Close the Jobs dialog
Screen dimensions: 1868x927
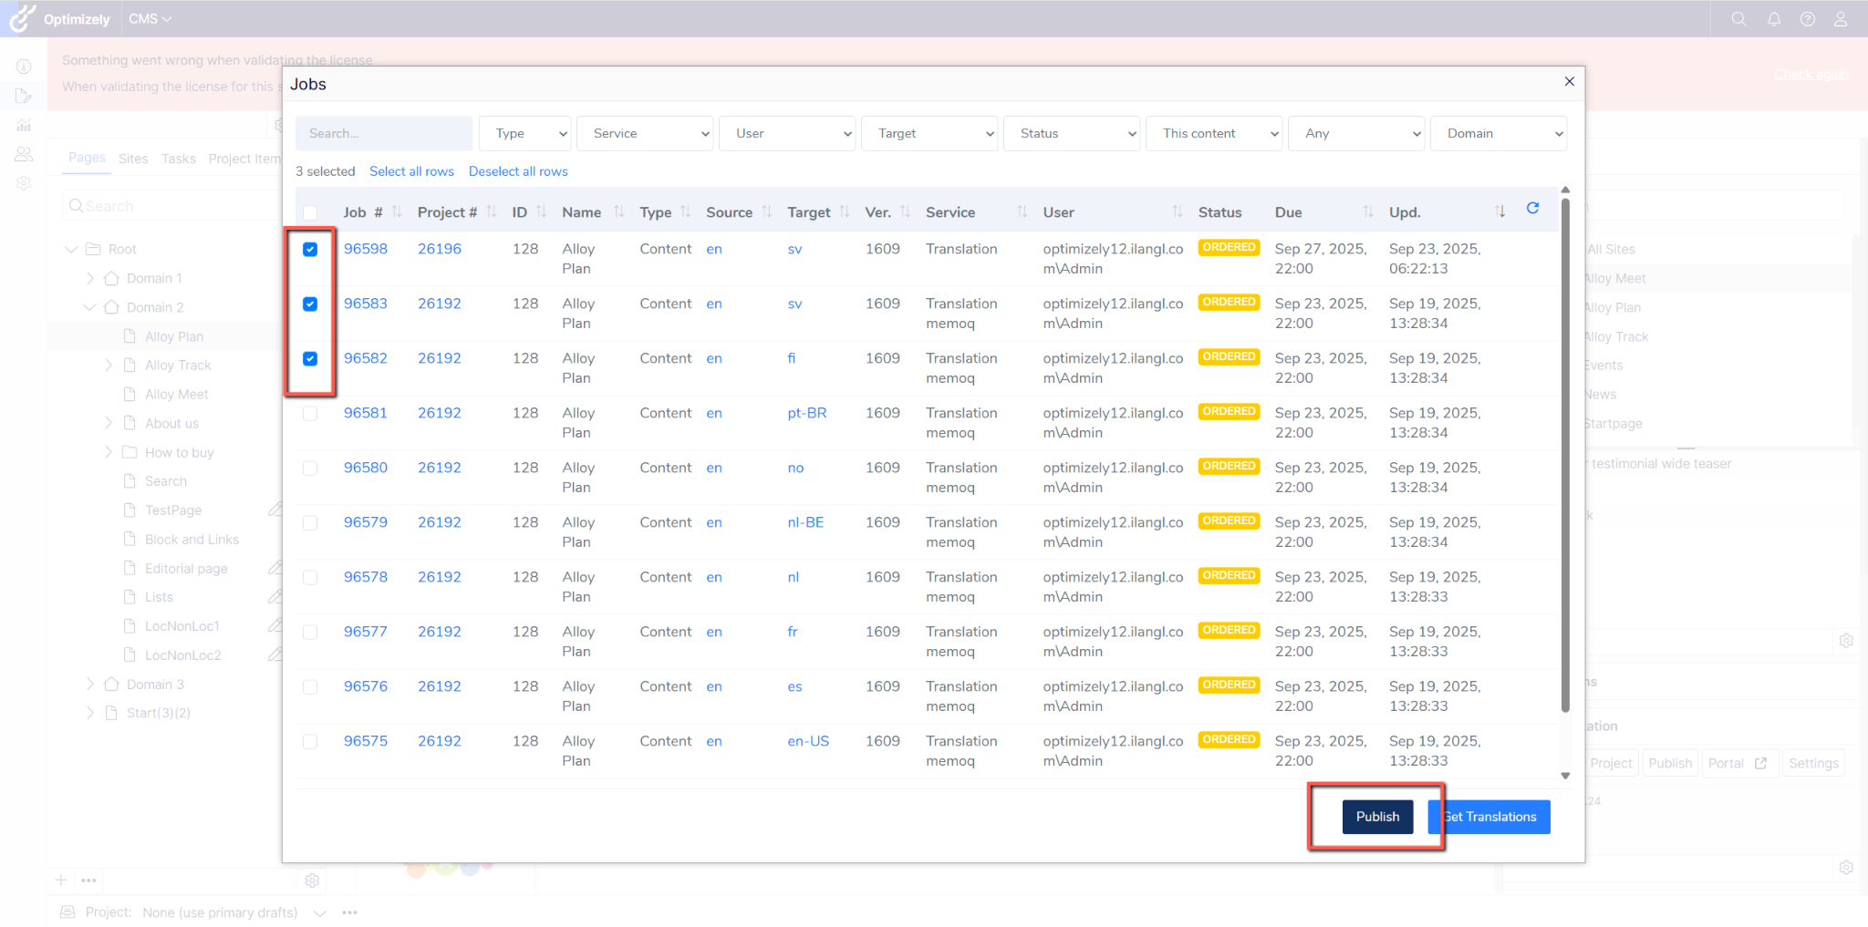point(1569,81)
